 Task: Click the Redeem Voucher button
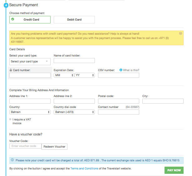[55, 147]
